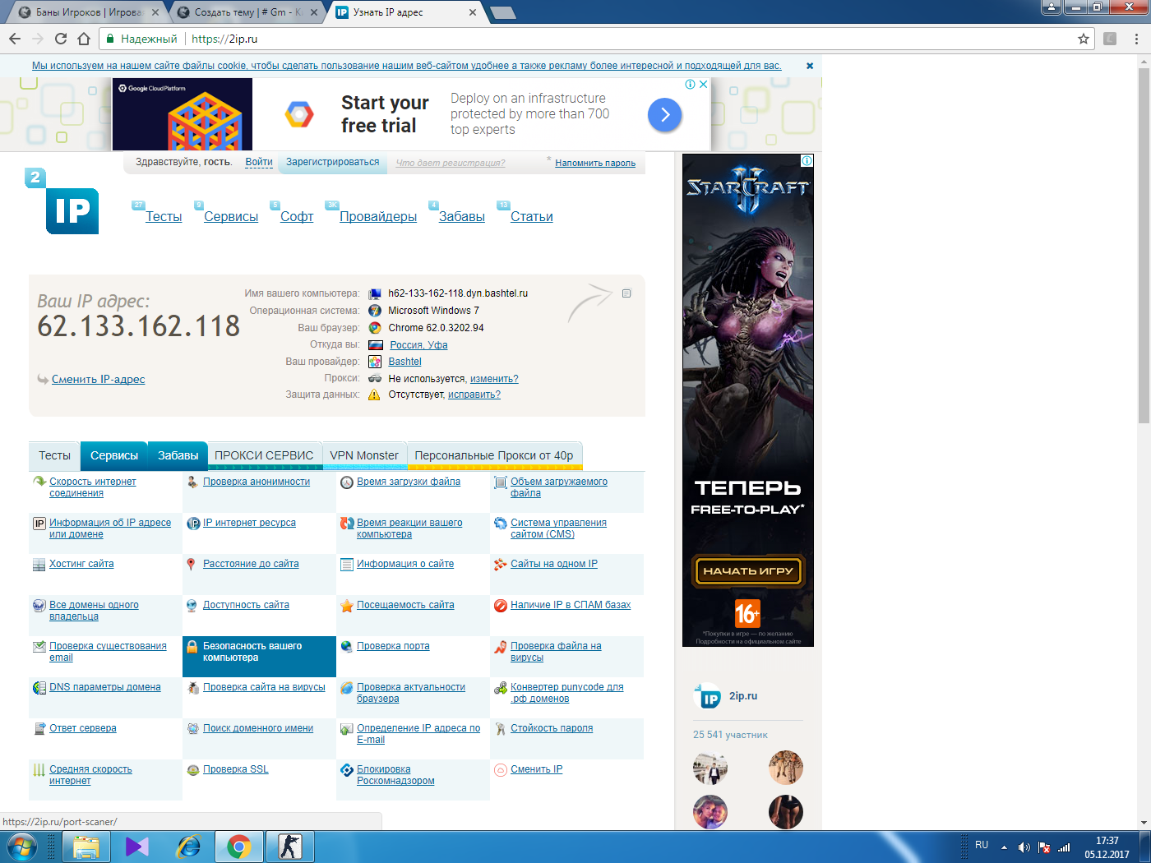Click the icon beside Стойкость пароля
The width and height of the screenshot is (1151, 863).
501,728
